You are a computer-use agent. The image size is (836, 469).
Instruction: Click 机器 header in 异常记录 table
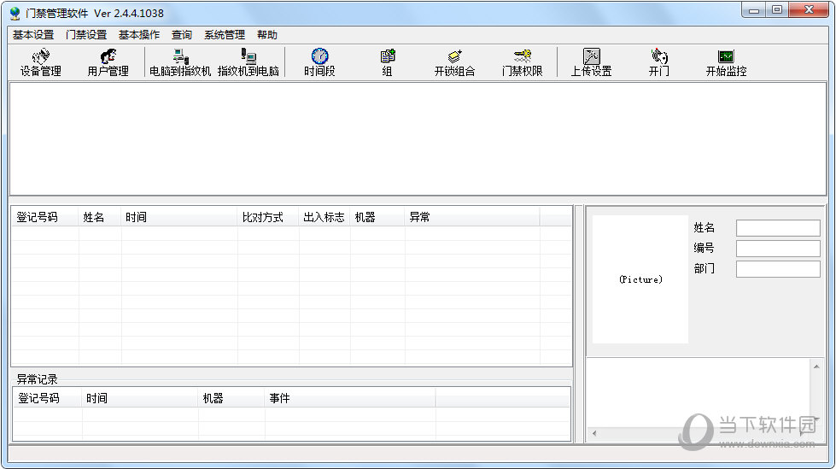point(231,398)
